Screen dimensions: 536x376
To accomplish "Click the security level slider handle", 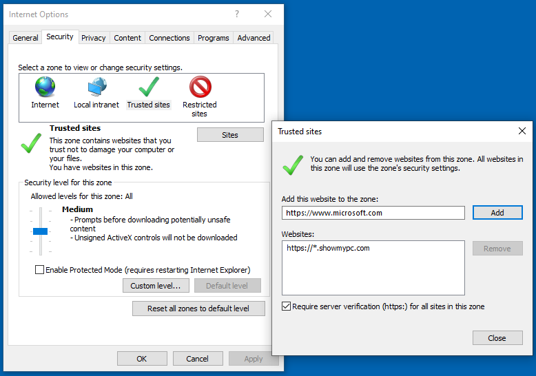I will coord(40,231).
